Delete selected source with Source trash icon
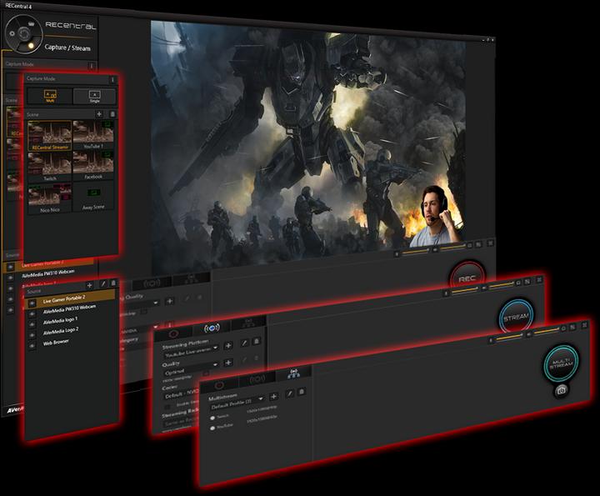This screenshot has width=600, height=496. pyautogui.click(x=112, y=283)
